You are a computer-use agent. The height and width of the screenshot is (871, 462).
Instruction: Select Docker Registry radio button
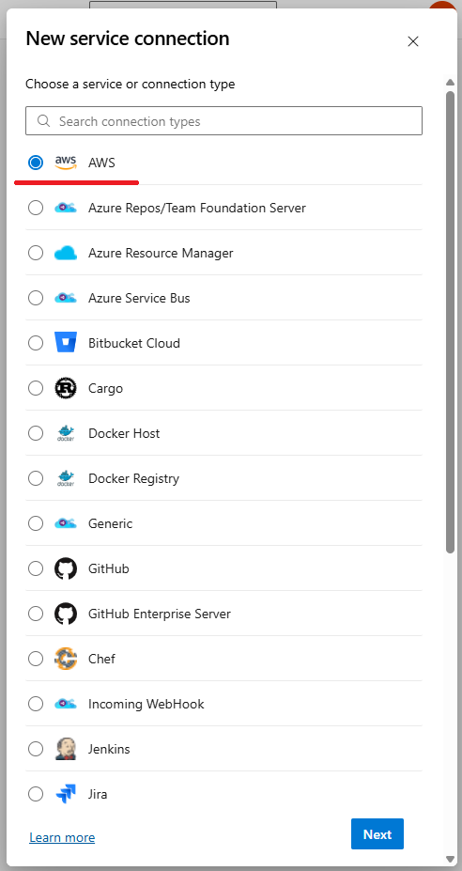pos(36,478)
